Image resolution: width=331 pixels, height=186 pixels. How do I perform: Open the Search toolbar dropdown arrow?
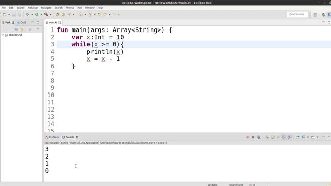point(73,14)
